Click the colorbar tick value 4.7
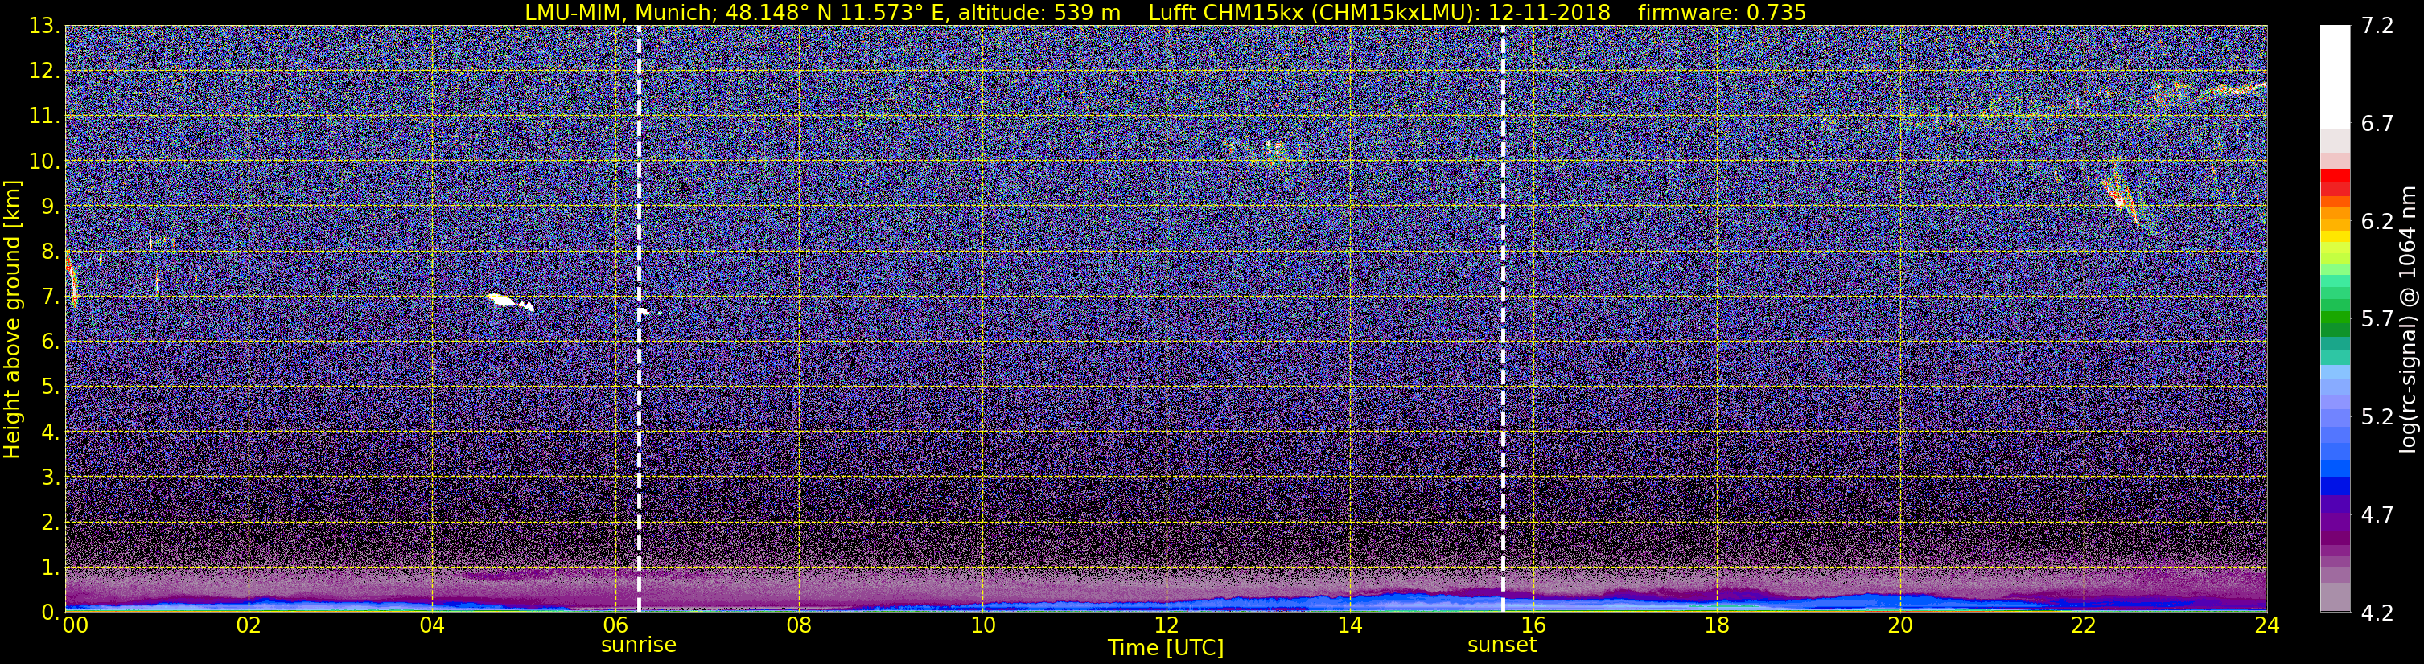This screenshot has width=2424, height=664. 2377,515
